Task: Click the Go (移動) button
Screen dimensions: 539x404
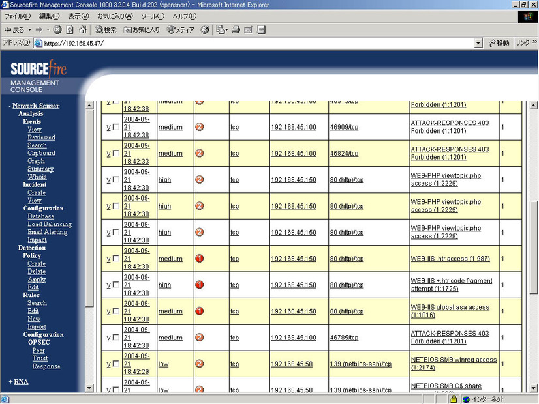Action: click(499, 43)
